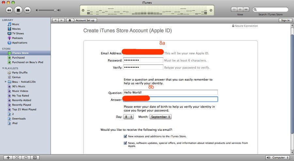Open the Day dropdown for birth date
The height and width of the screenshot is (161, 294).
coord(128,117)
